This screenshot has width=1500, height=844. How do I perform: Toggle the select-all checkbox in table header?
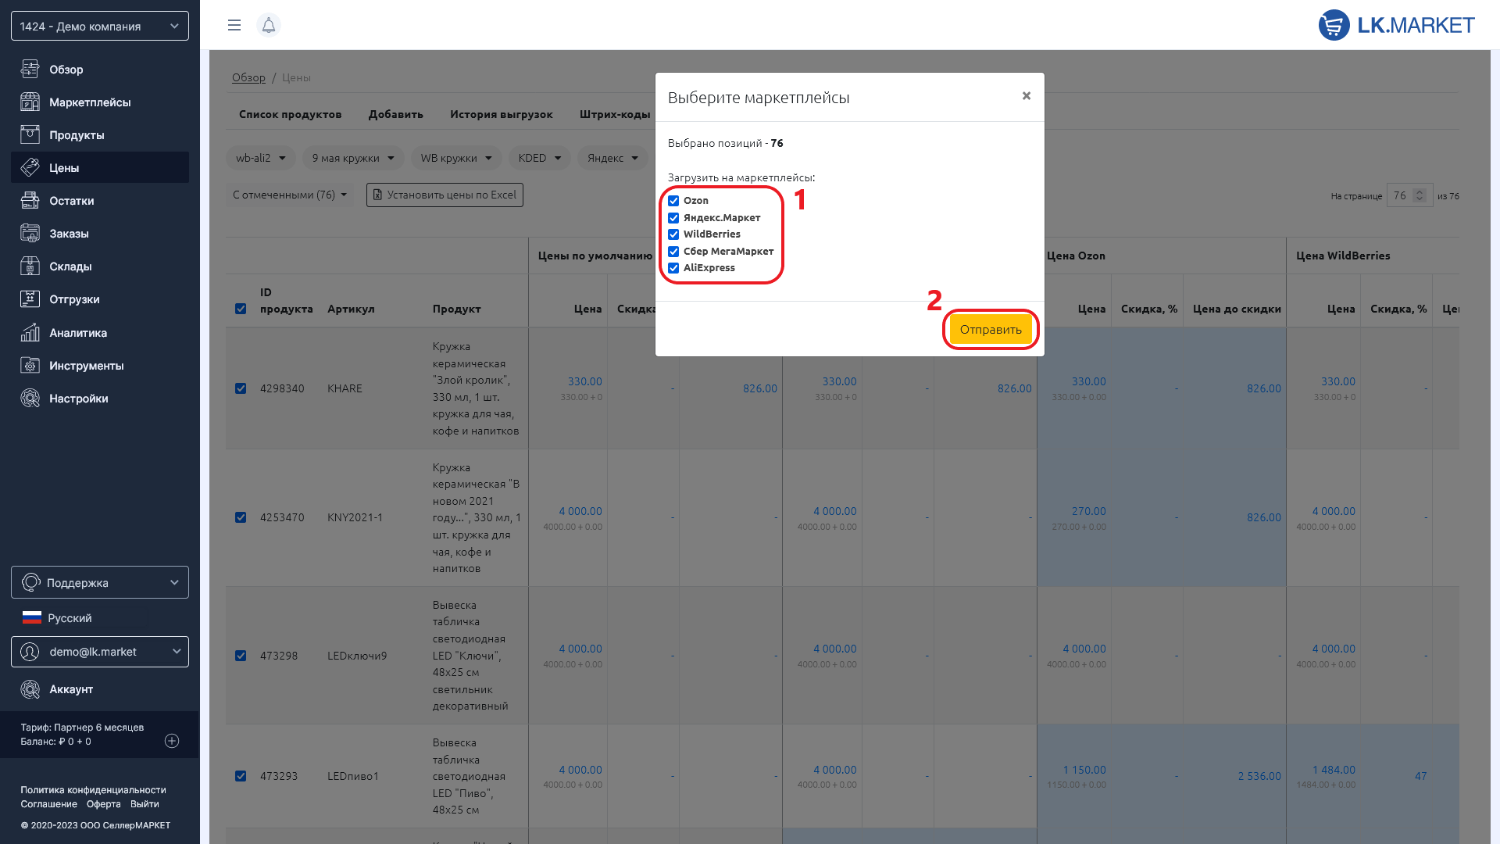241,309
